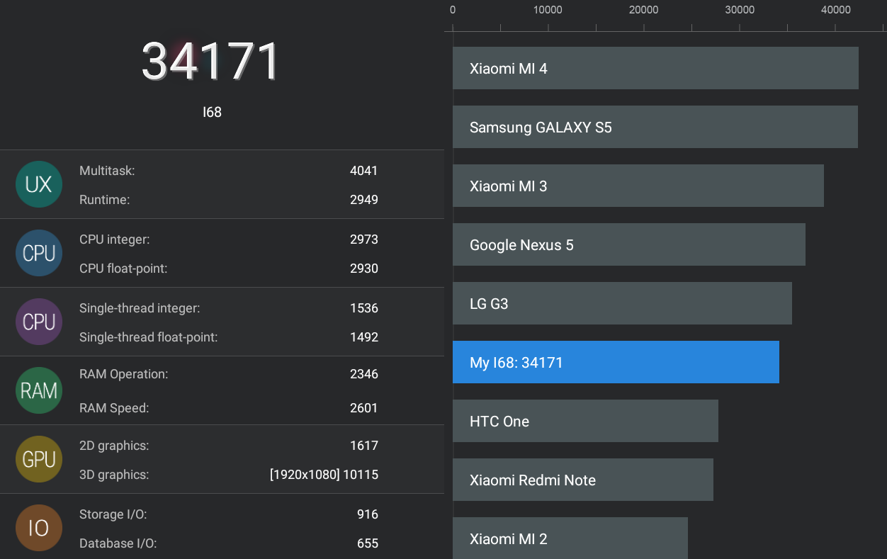The image size is (887, 559).
Task: Select the 2D graphics label
Action: click(x=114, y=446)
